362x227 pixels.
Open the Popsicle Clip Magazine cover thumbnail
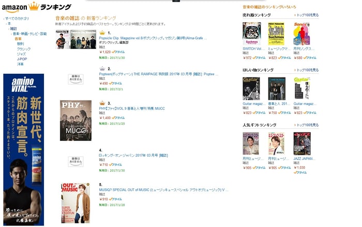(x=76, y=39)
